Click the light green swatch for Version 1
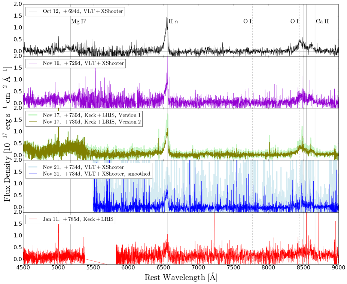The image size is (347, 284). click(33, 115)
